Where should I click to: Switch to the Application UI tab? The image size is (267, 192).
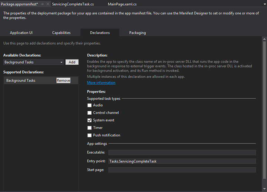pos(21,33)
